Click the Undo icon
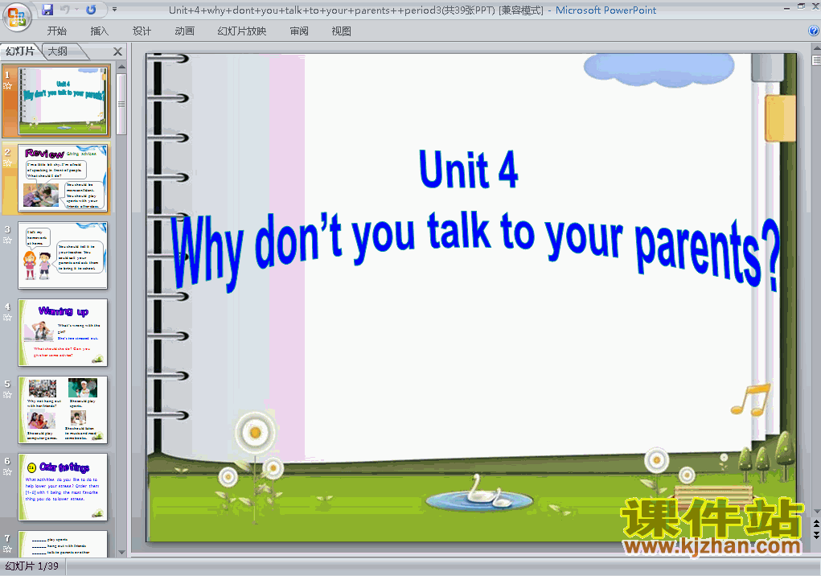This screenshot has height=576, width=821. tap(65, 10)
